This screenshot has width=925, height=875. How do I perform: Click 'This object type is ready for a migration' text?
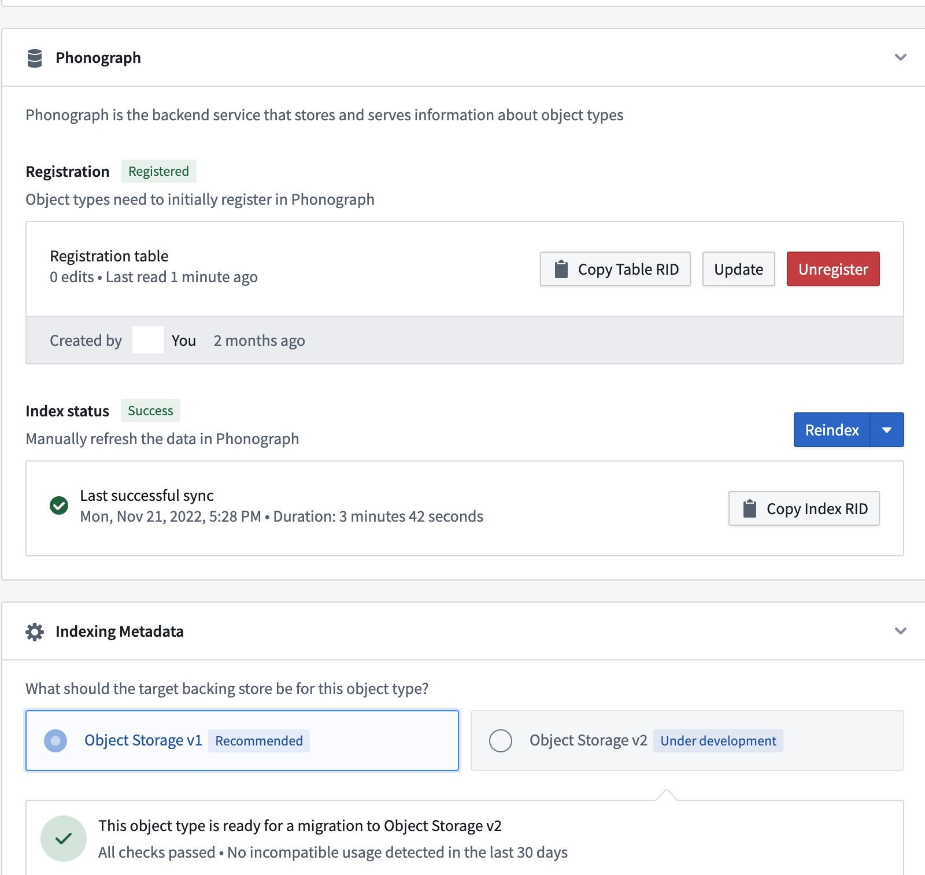[x=300, y=826]
